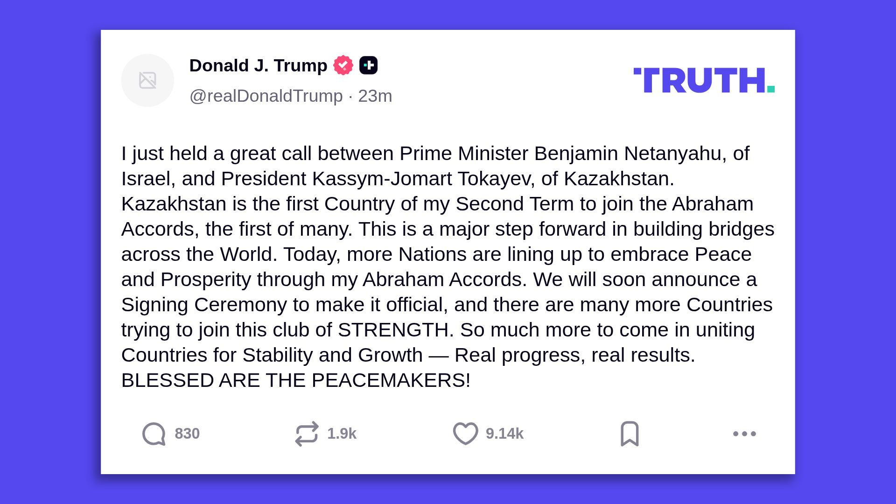896x504 pixels.
Task: Click the "BLESSED ARE THE PEACEMAKERS!" closing line
Action: click(x=296, y=380)
